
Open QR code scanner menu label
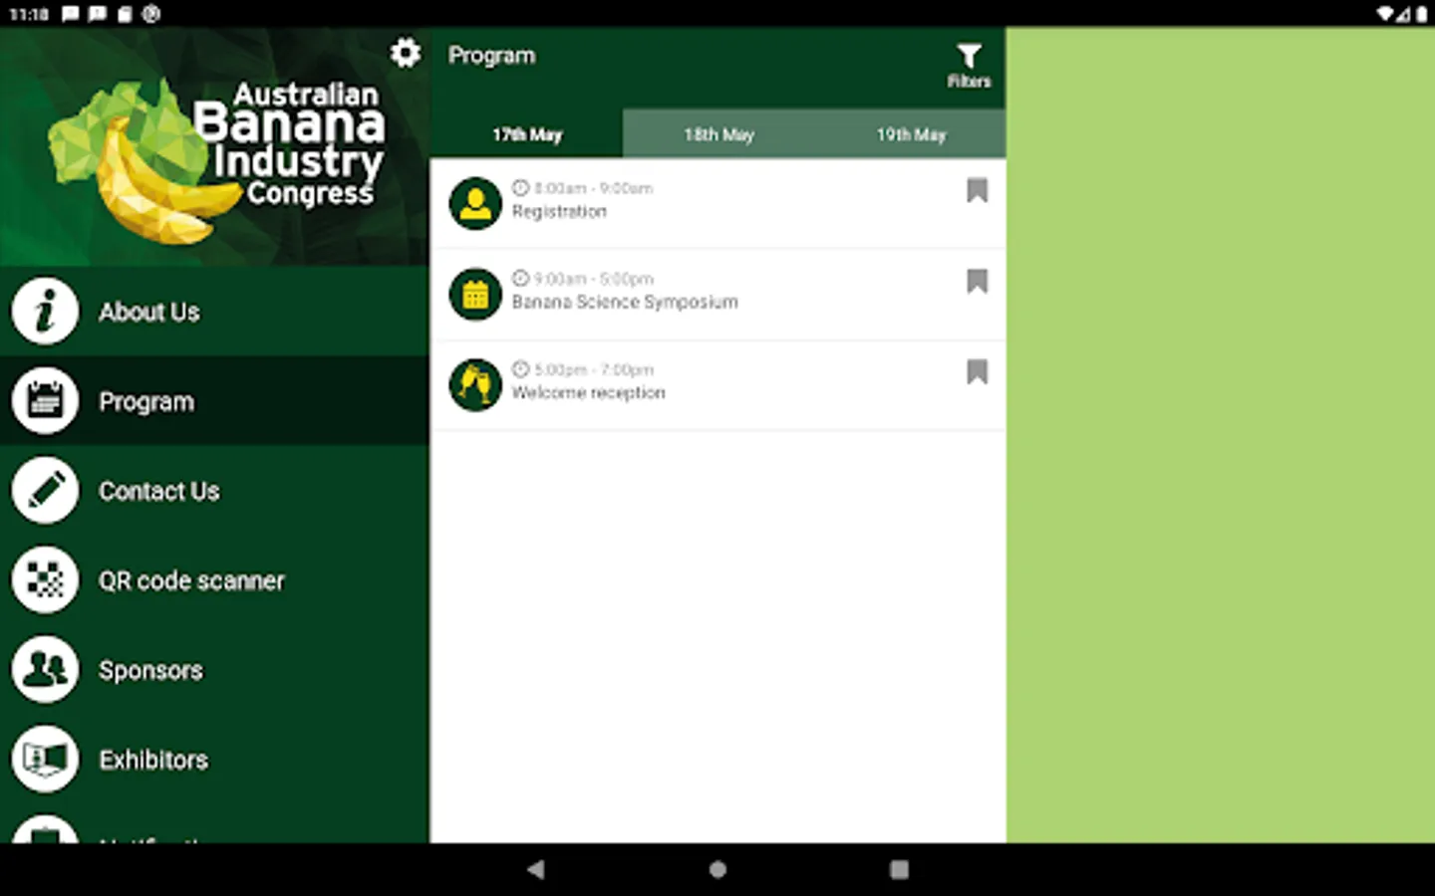[191, 580]
